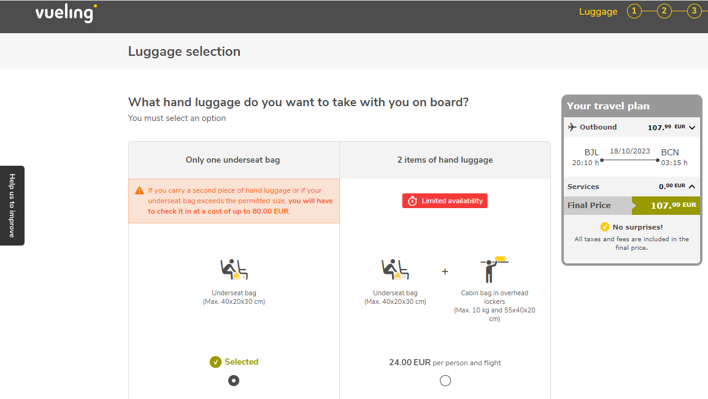Viewport: 708px width, 399px height.
Task: Click underseat bag icon in first option
Action: point(234,269)
